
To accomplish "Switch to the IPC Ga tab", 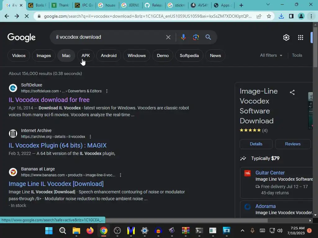I will (x=84, y=5).
